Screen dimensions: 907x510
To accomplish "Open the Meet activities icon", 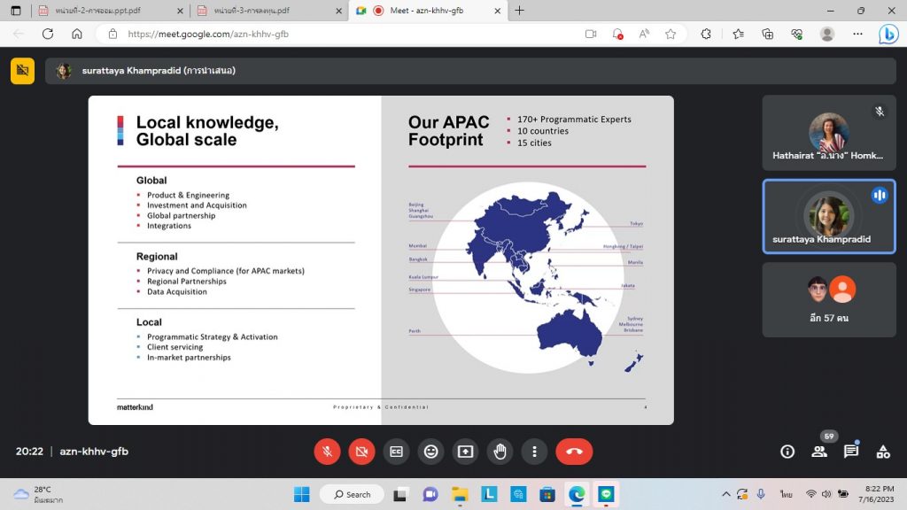I will coord(883,452).
